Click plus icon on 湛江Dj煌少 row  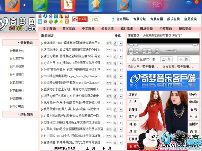tap(121, 50)
